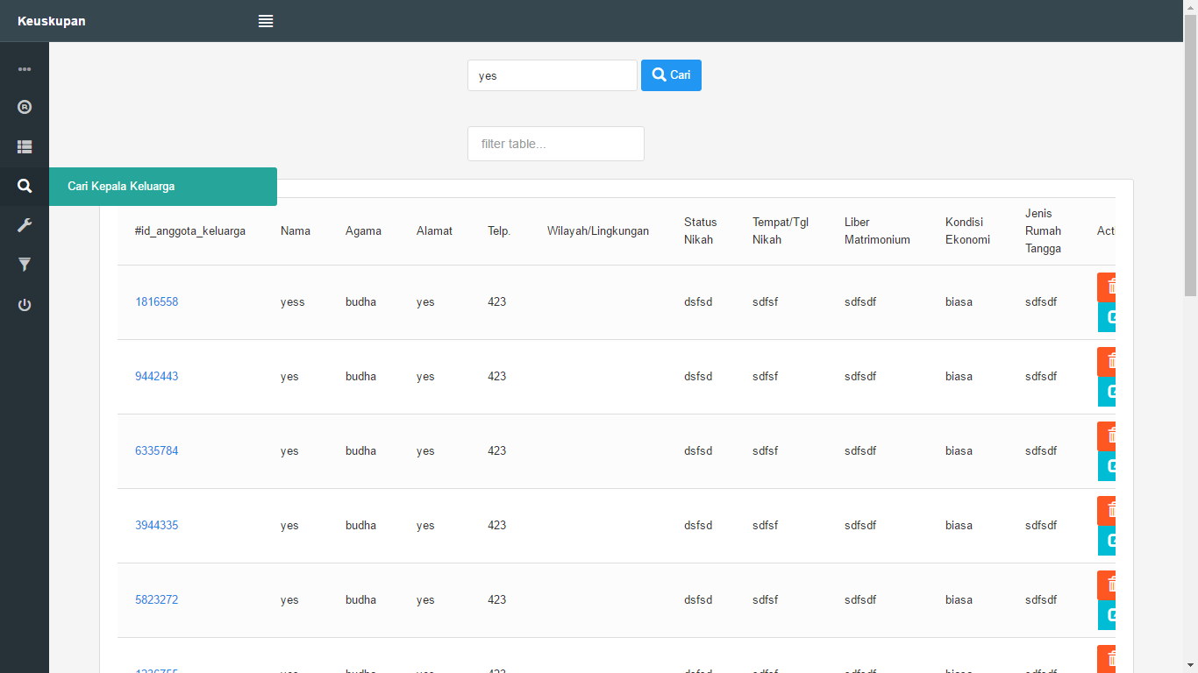Click the Wilayah/Lingkungan column header

[598, 231]
